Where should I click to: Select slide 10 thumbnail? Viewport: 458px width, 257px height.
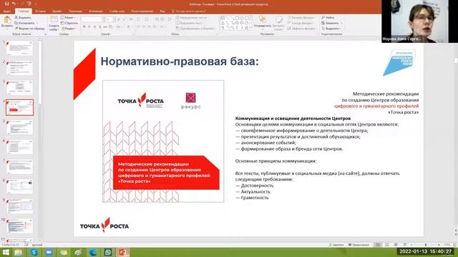point(19,226)
